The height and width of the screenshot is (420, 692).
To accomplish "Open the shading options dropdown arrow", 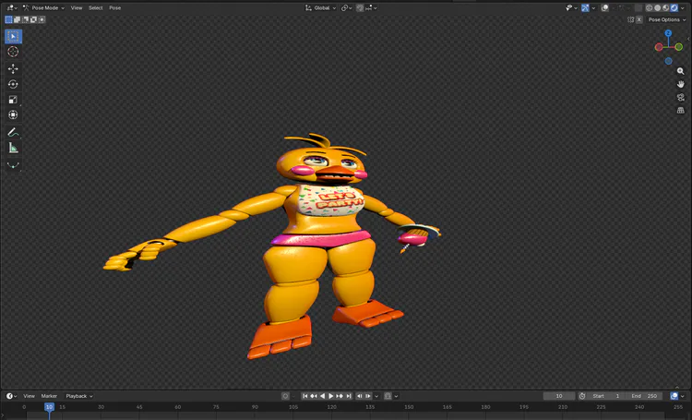I will pyautogui.click(x=683, y=8).
